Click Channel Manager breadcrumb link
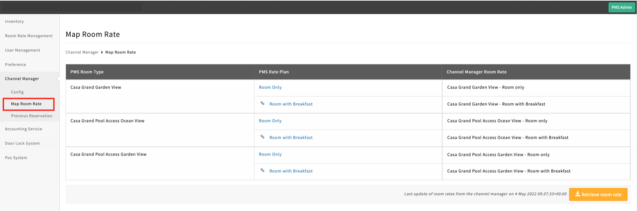 [82, 52]
